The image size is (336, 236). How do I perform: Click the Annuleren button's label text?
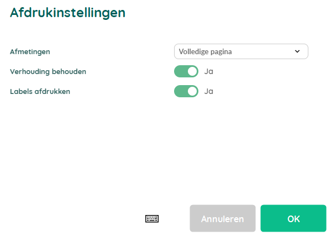tap(222, 219)
